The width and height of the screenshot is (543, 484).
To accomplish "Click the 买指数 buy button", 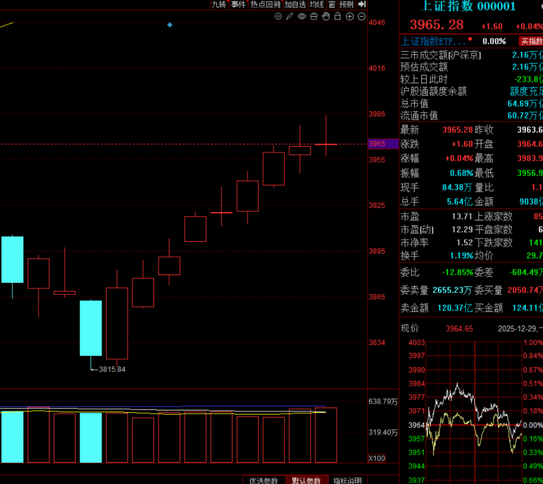I will click(531, 41).
